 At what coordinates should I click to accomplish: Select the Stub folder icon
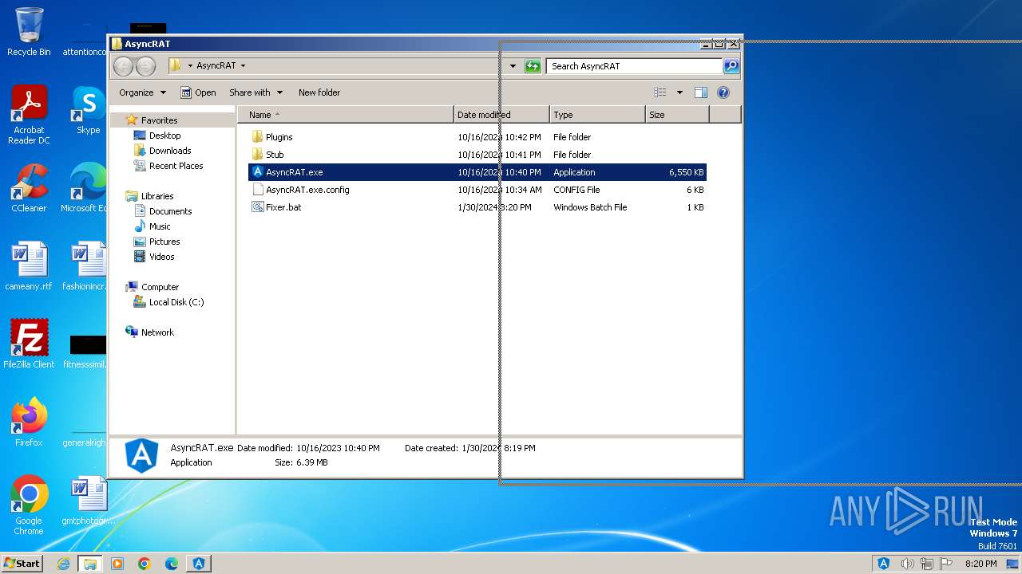[x=257, y=155]
